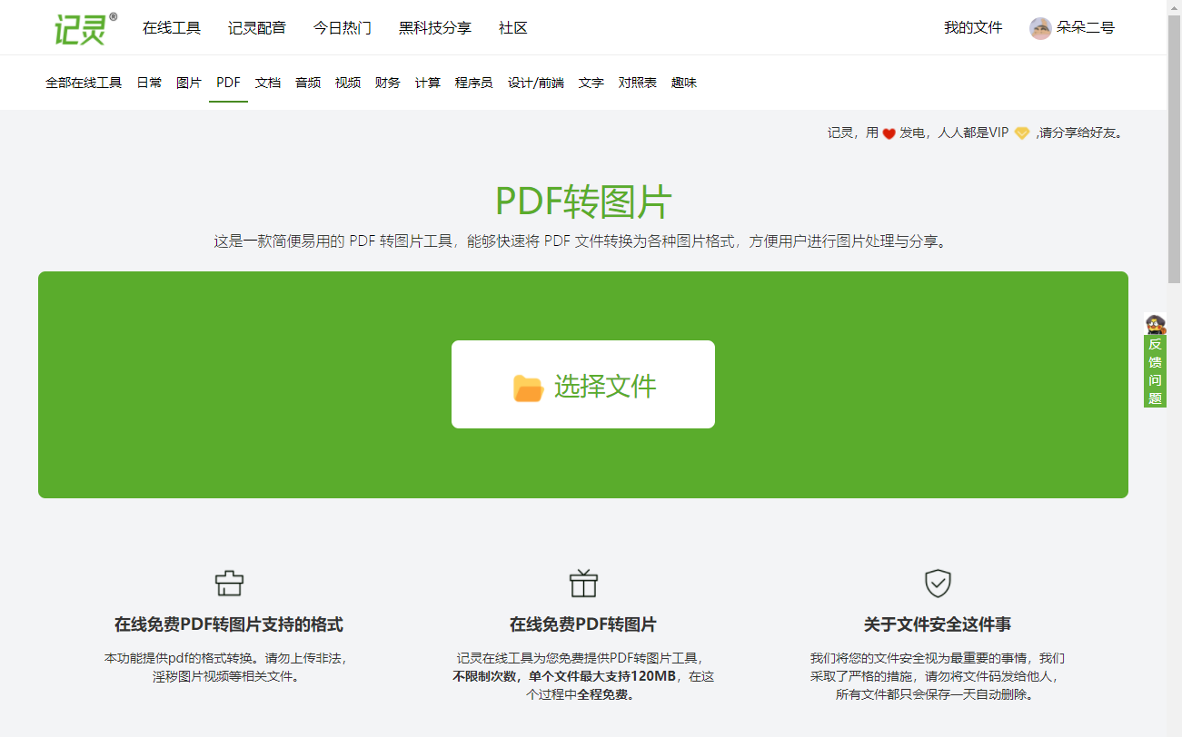
Task: Click the gift box icon
Action: [583, 582]
